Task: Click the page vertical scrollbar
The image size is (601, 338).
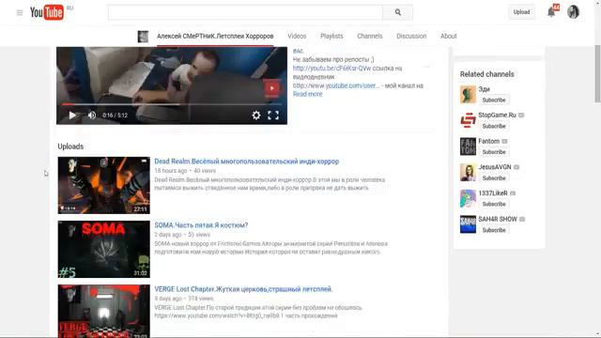Action: (597, 73)
